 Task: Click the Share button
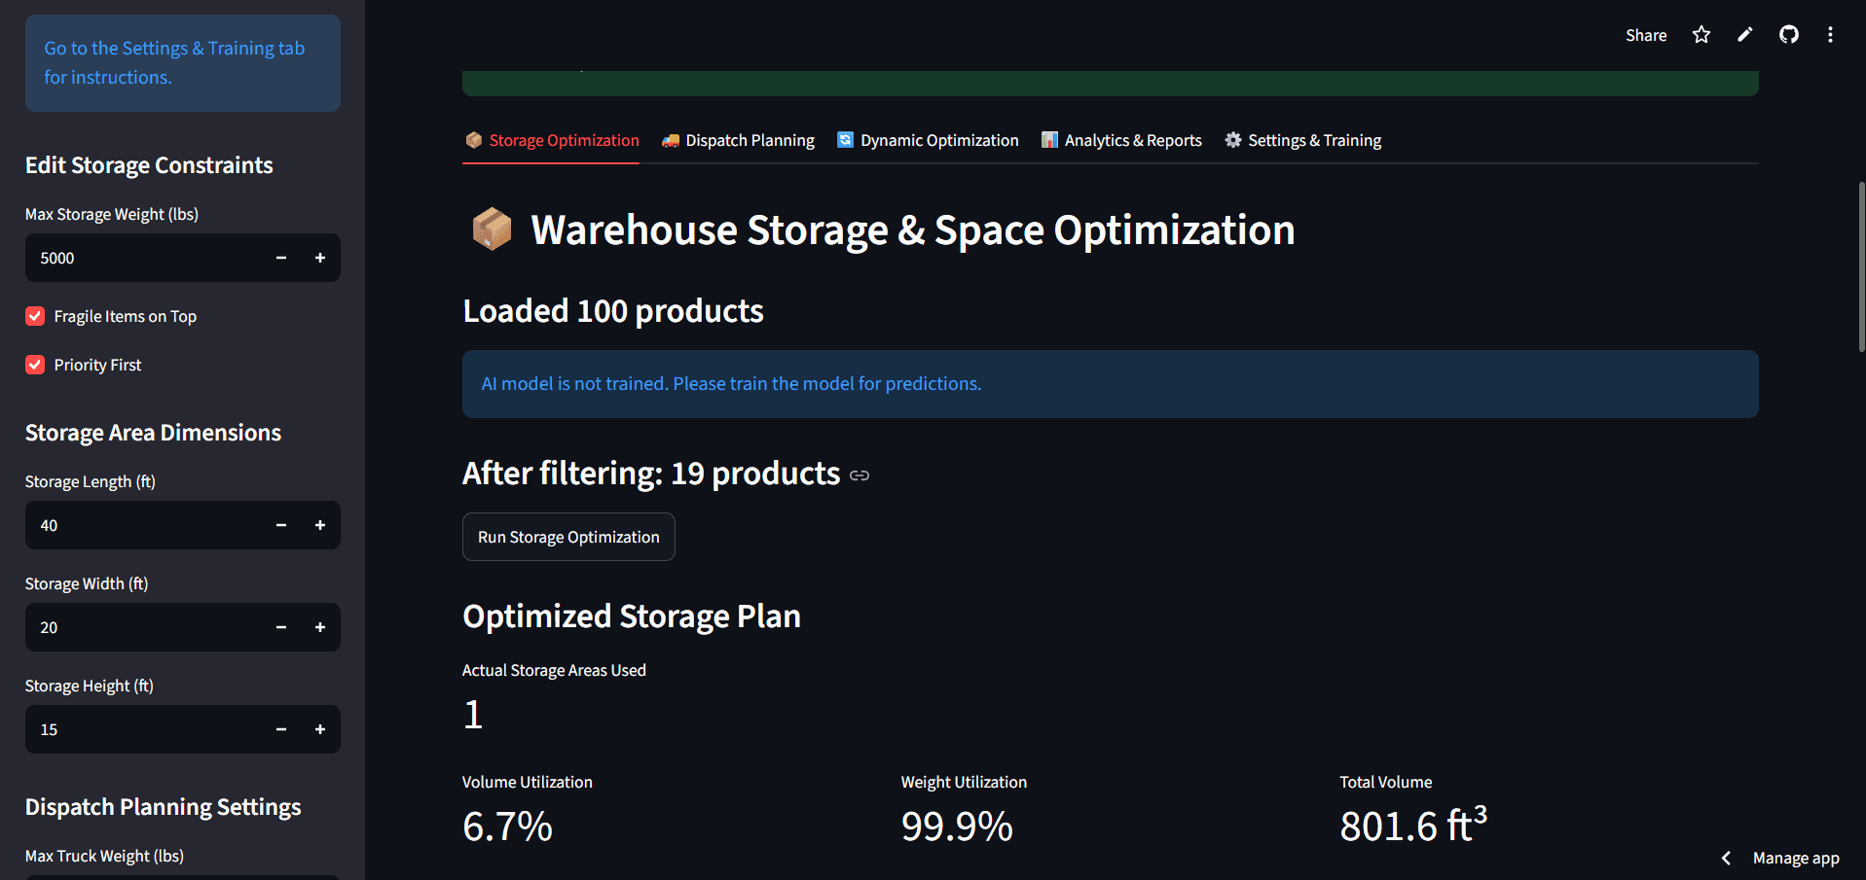[x=1646, y=35]
